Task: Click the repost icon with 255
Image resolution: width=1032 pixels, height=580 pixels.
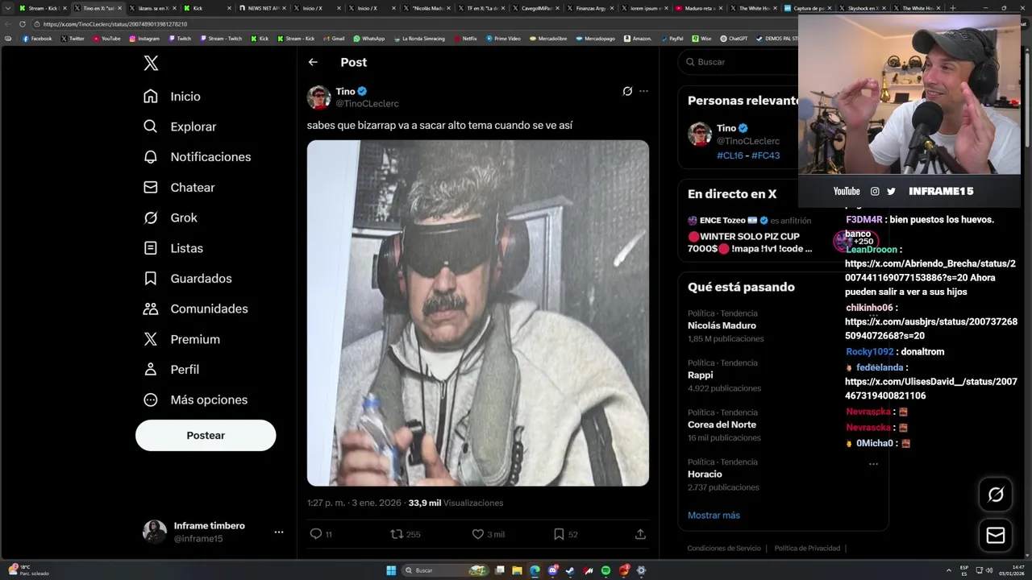Action: [406, 534]
